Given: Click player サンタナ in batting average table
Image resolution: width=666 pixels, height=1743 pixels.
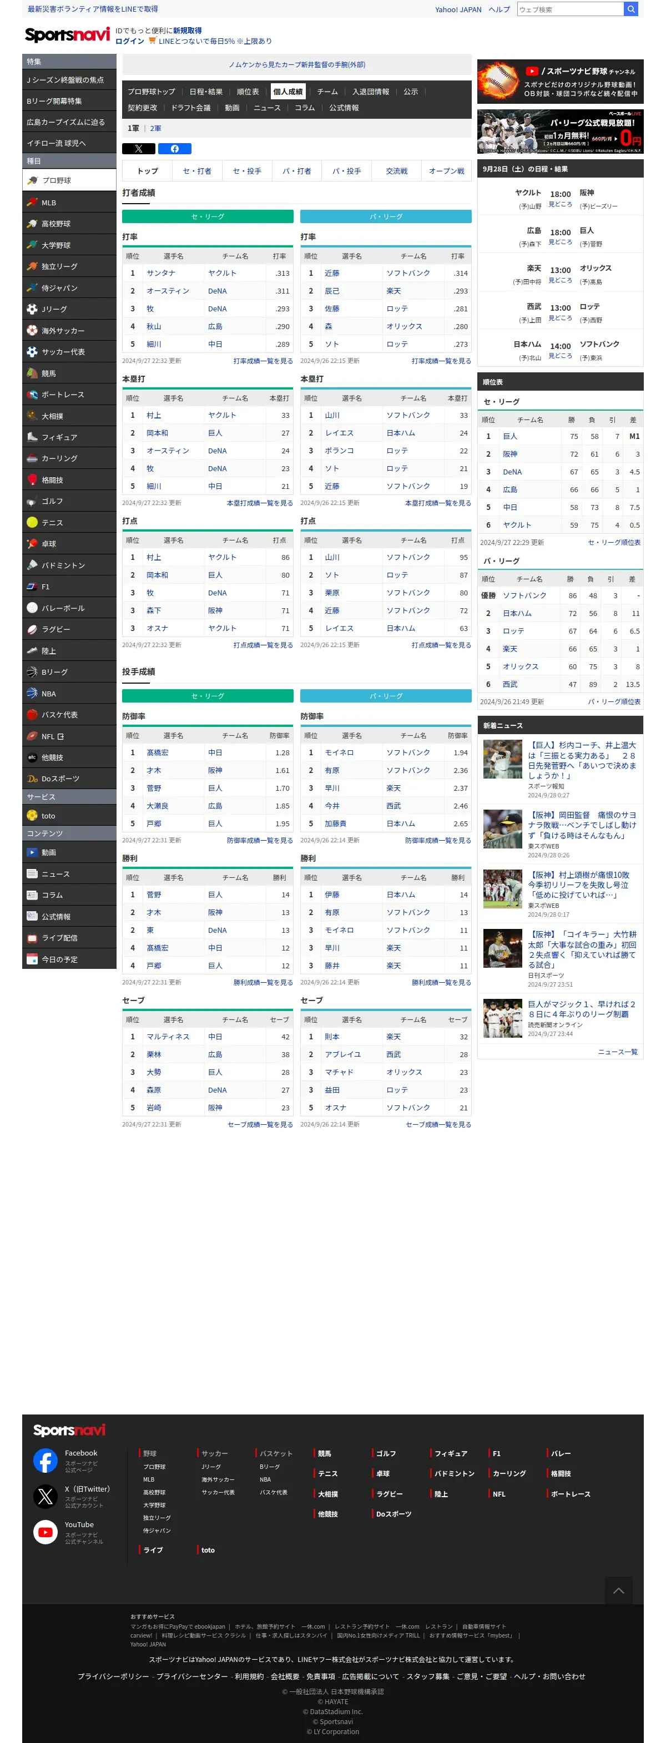Looking at the screenshot, I should point(161,274).
